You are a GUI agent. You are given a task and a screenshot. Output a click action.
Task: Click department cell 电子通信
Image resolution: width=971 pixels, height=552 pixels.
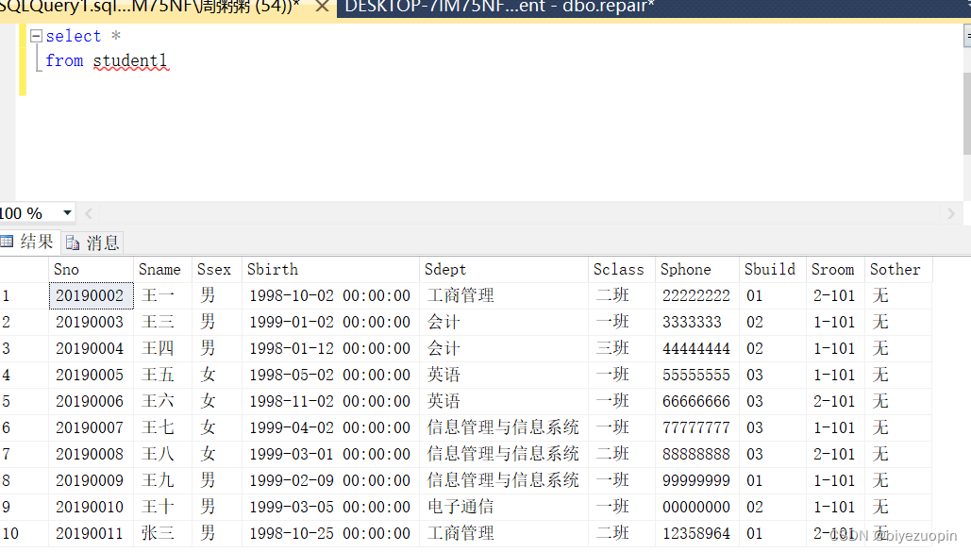click(504, 507)
